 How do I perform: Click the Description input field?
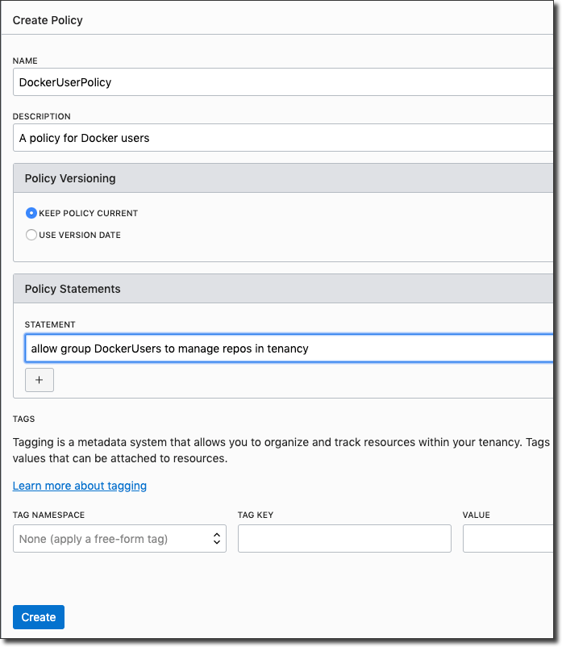pos(282,138)
